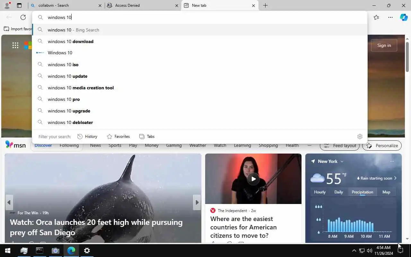Close the collabvm - Search tab
The image size is (411, 257).
pyautogui.click(x=100, y=5)
